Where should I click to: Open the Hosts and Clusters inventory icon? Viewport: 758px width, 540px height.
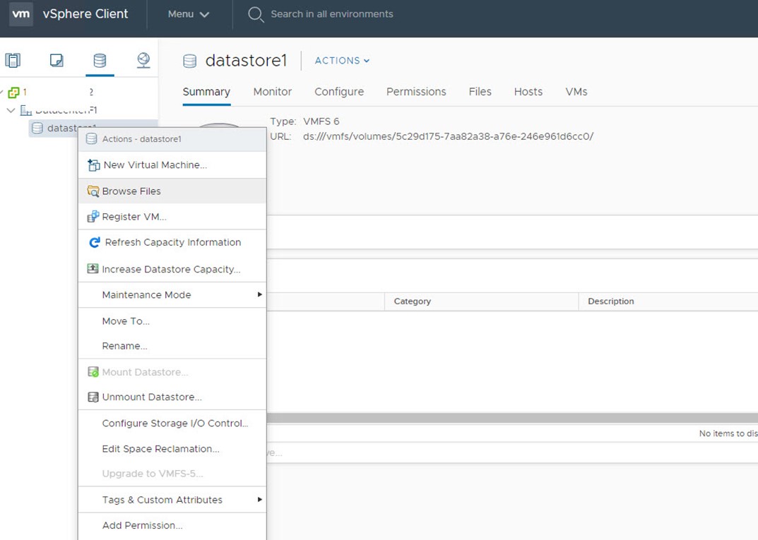[x=13, y=61]
